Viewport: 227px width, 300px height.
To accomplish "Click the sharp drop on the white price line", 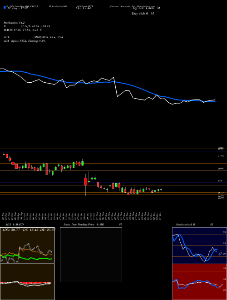I will click(116, 87).
